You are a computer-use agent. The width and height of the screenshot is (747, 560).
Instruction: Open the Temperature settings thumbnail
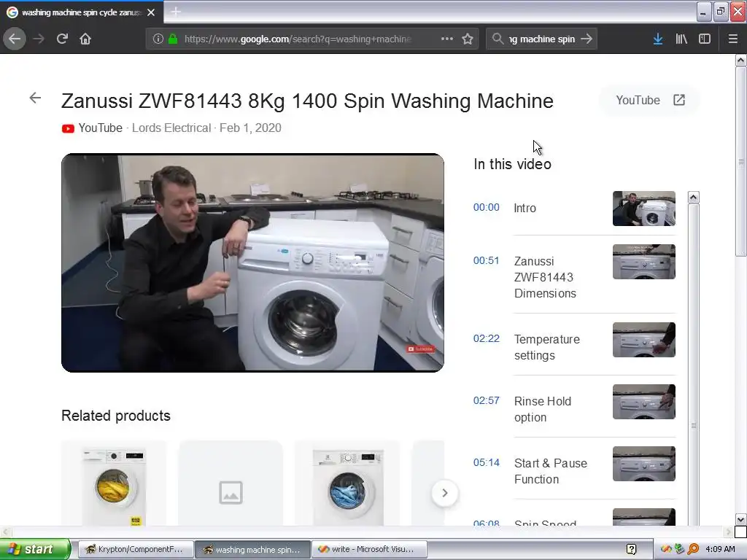point(643,340)
